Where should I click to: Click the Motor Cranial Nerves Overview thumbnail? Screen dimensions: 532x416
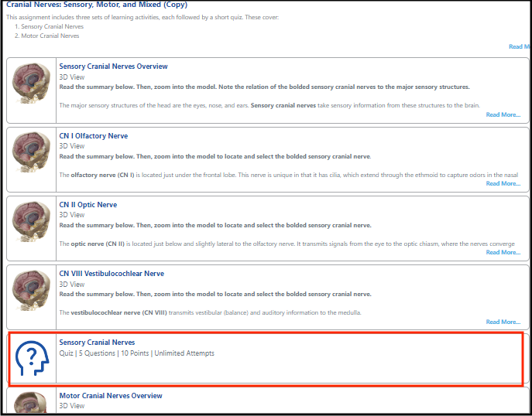pos(32,402)
